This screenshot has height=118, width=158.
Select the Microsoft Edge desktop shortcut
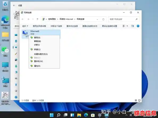coord(5,22)
